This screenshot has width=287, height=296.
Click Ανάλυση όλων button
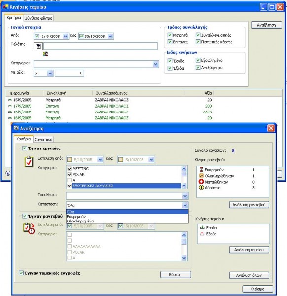(249, 275)
